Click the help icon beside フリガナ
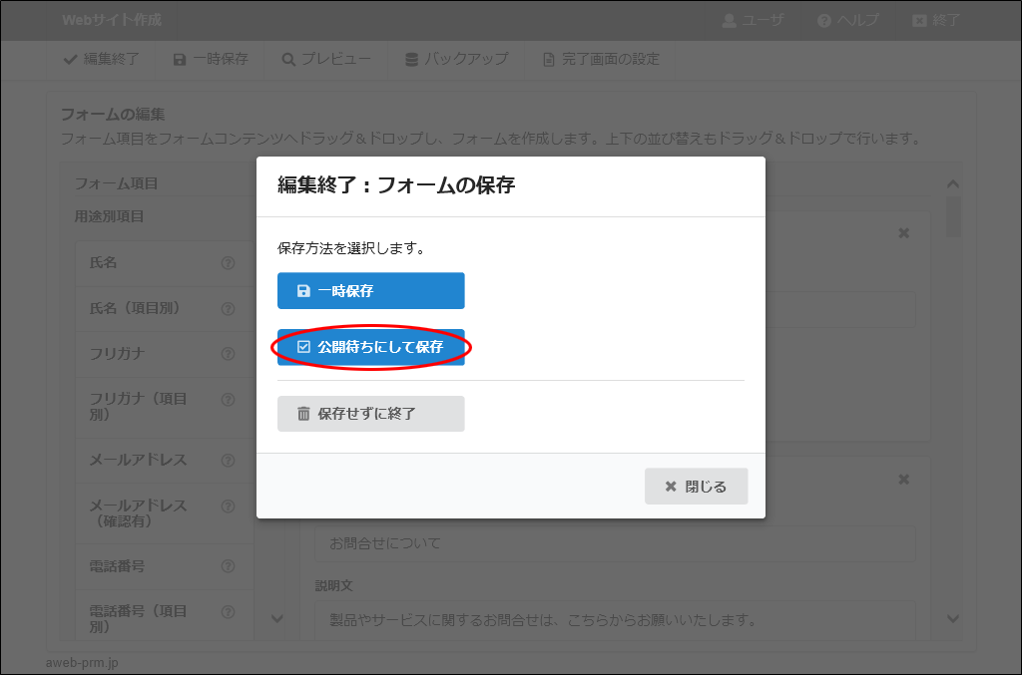 pyautogui.click(x=228, y=354)
